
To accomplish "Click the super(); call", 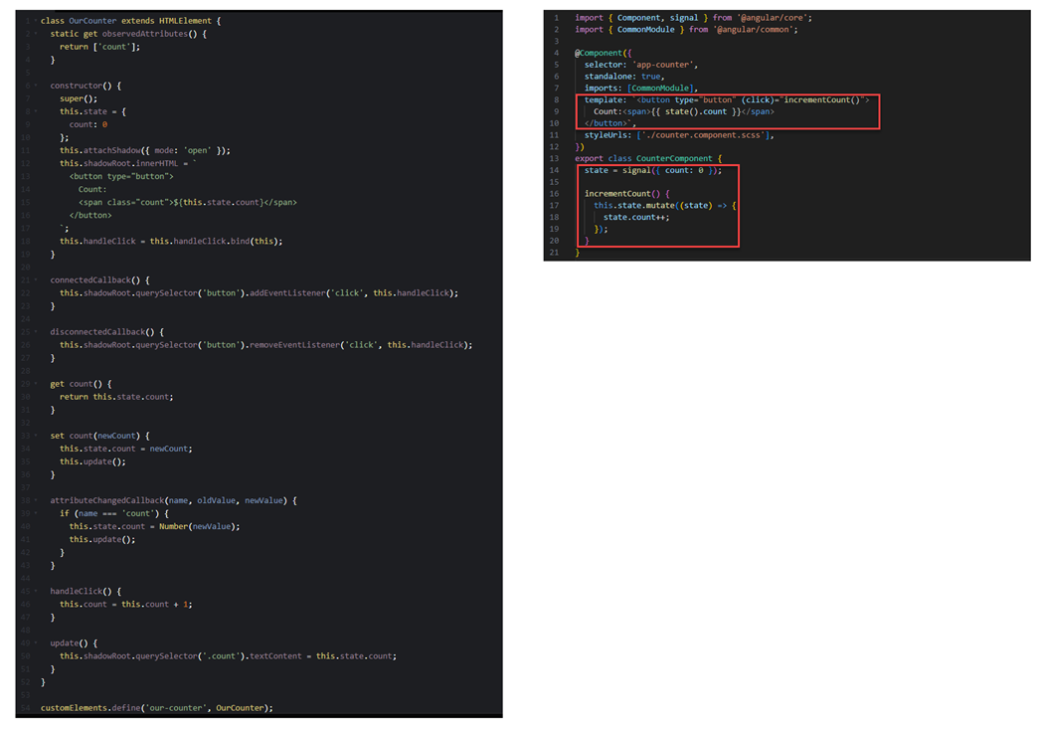I will coord(79,99).
